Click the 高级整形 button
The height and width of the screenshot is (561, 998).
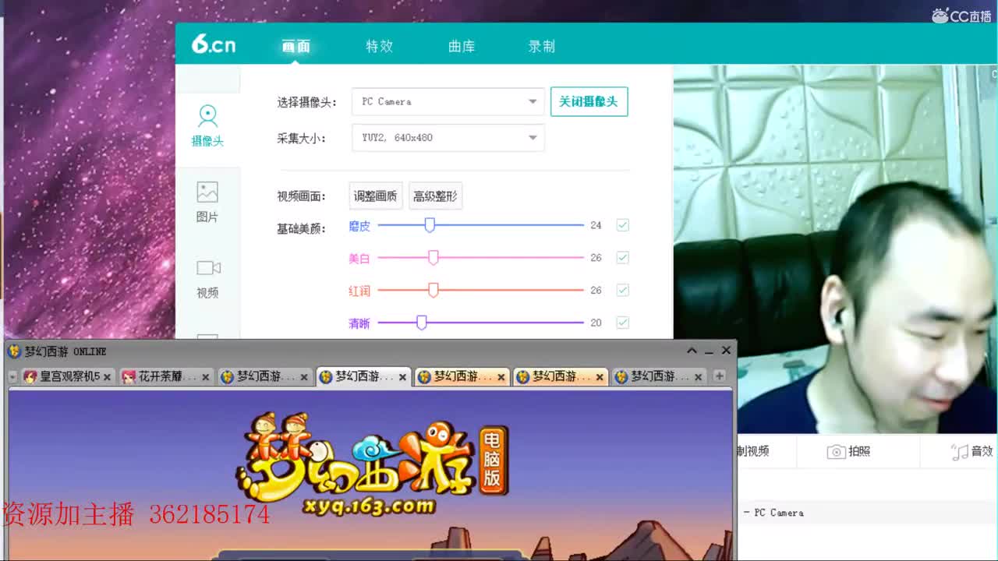coord(435,196)
